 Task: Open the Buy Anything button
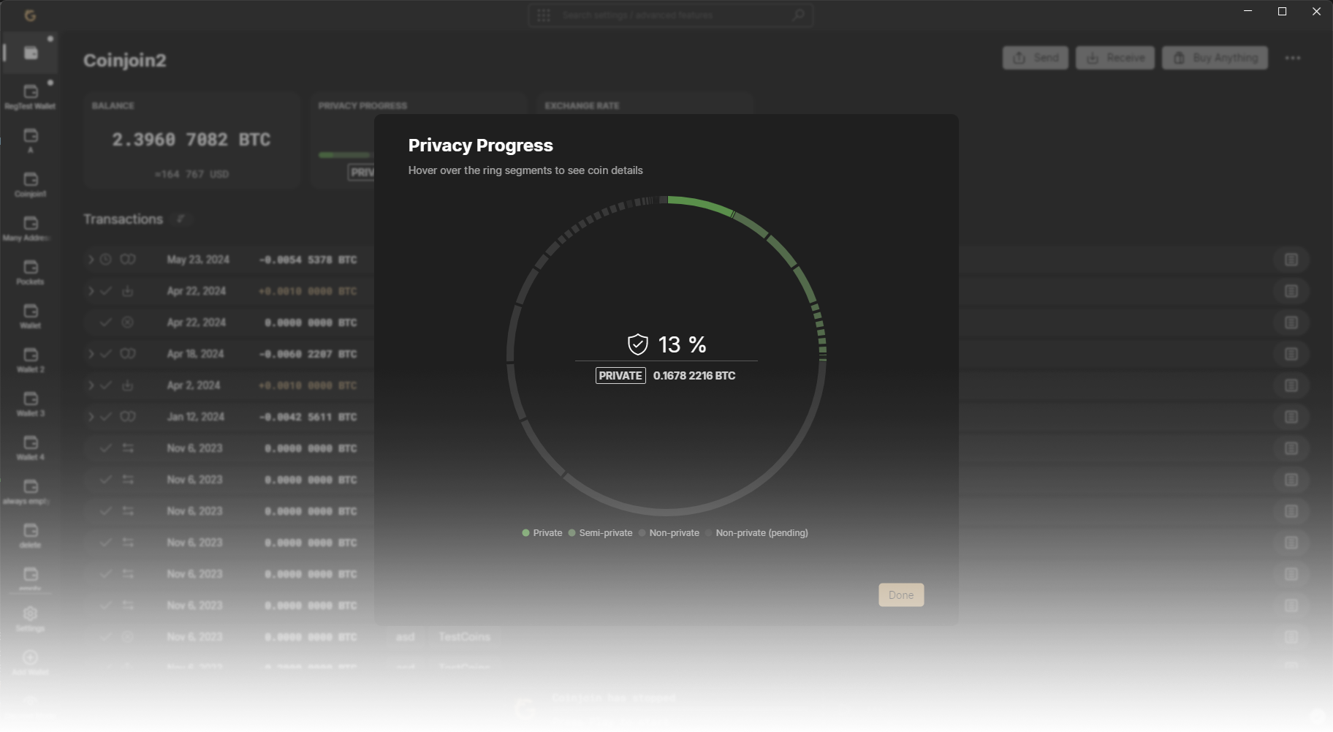1215,58
